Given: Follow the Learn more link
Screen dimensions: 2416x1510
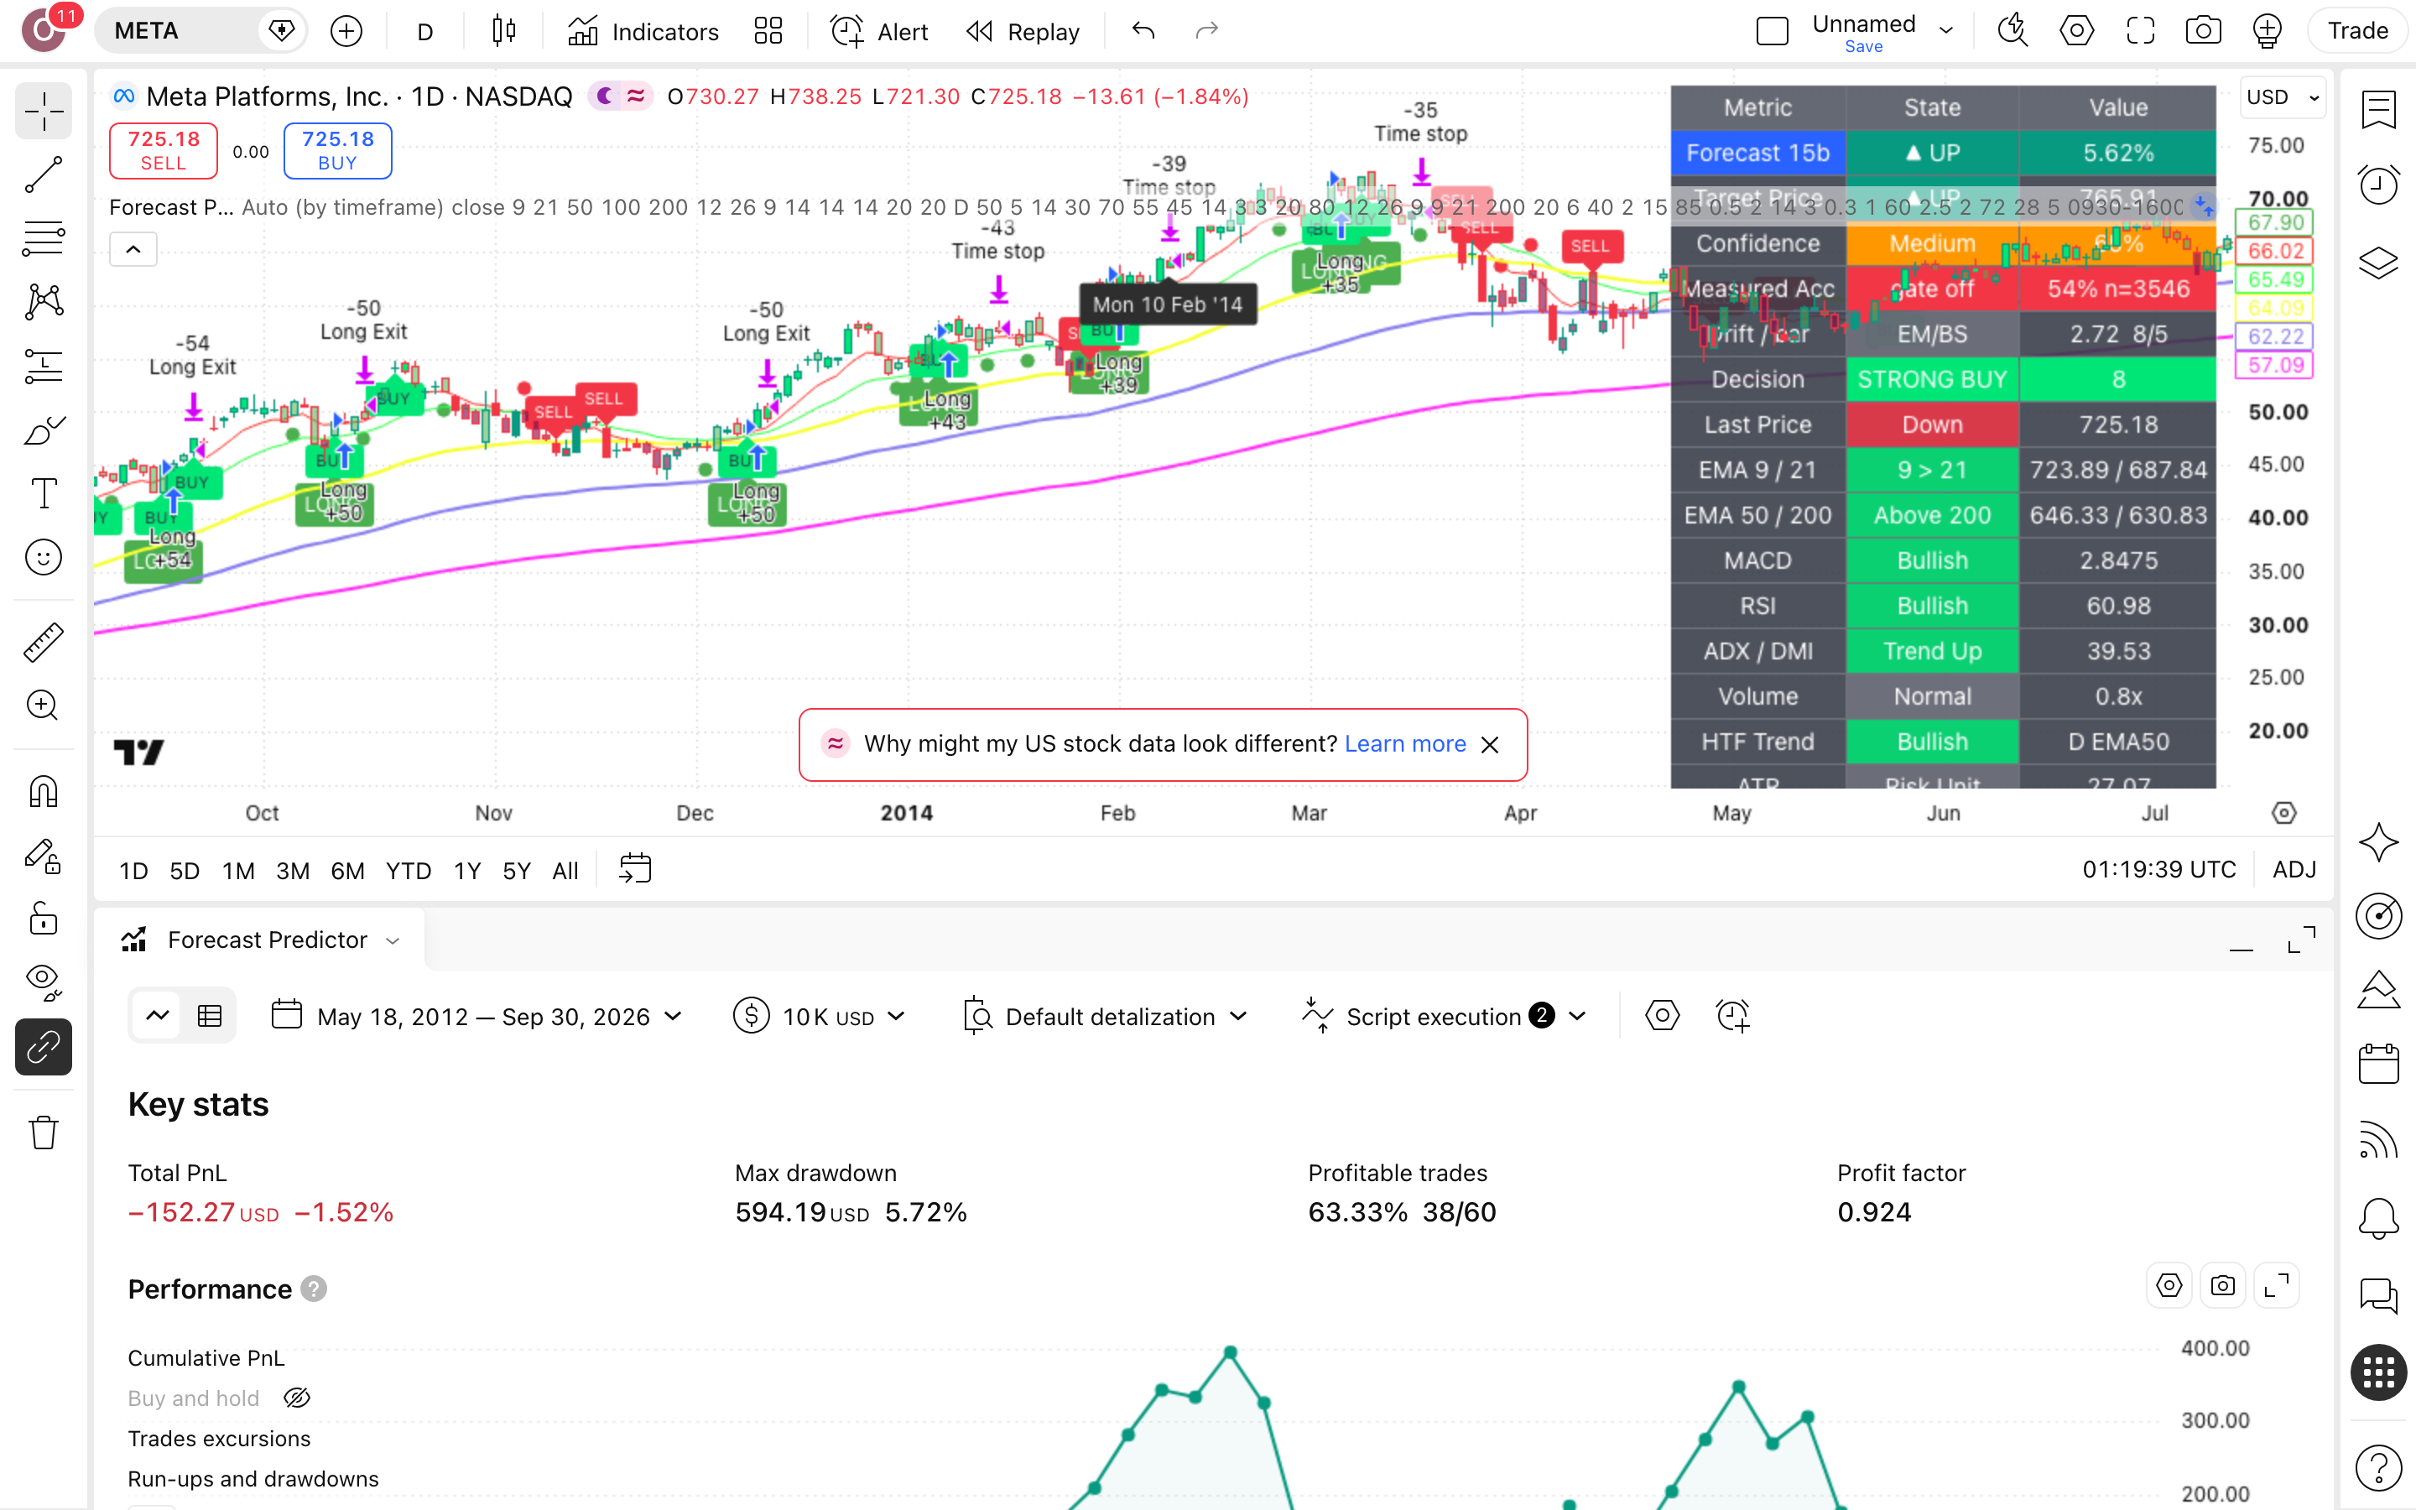Looking at the screenshot, I should 1404,744.
